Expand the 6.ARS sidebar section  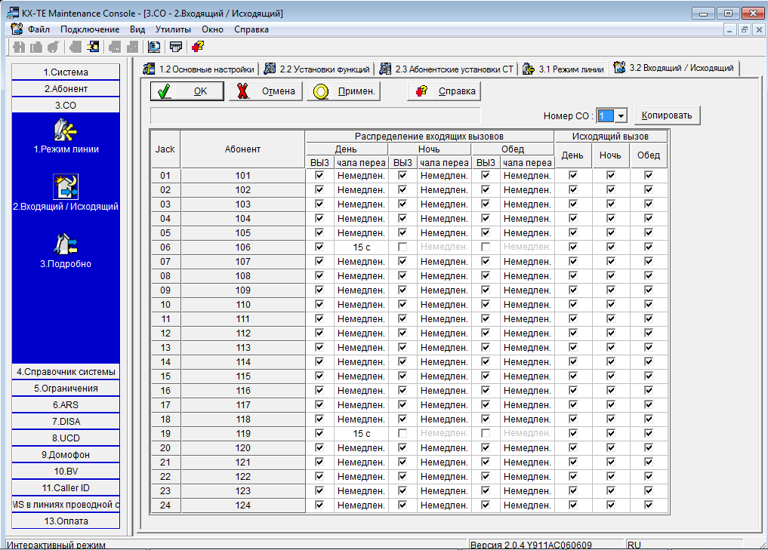pyautogui.click(x=66, y=404)
